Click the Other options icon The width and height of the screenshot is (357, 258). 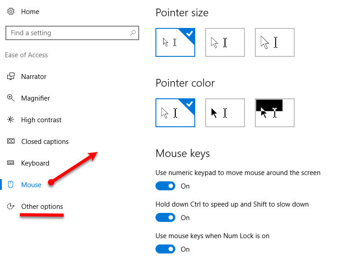(11, 206)
